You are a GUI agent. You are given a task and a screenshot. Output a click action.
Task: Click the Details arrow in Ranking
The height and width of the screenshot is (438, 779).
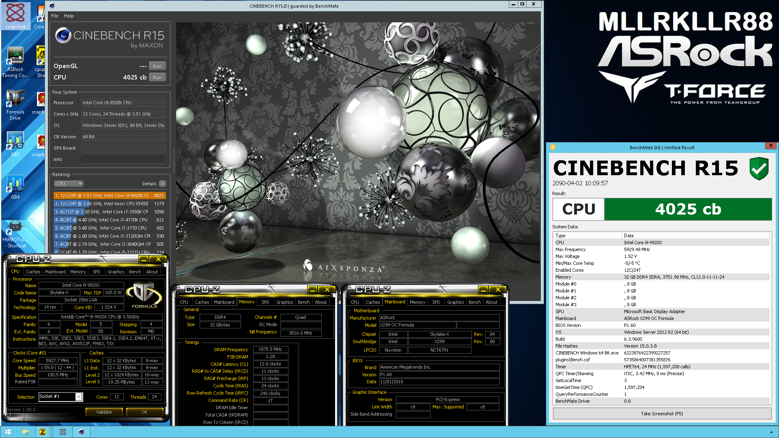click(162, 184)
